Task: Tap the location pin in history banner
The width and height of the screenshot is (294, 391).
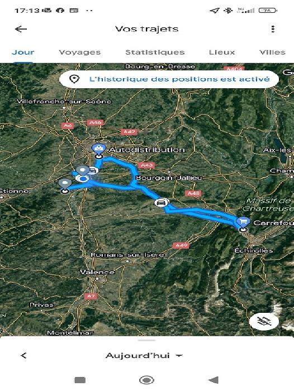Action: click(x=74, y=79)
